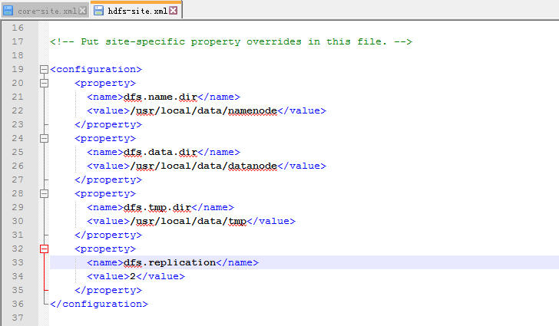Click the <property> tag on line 24
The height and width of the screenshot is (326, 559).
coord(105,139)
